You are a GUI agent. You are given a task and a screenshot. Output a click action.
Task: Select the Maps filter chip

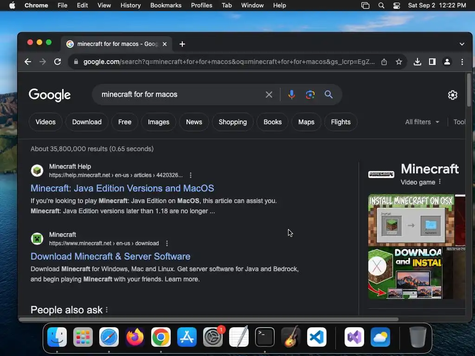[x=306, y=122]
